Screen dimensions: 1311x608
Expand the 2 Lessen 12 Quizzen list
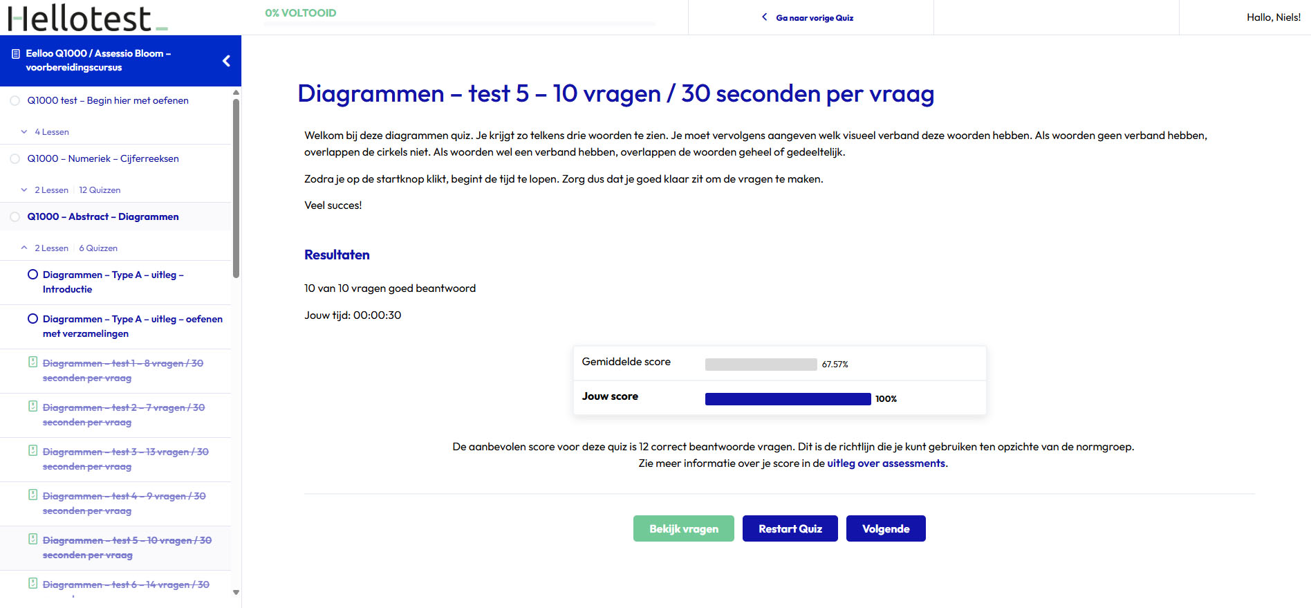point(25,190)
